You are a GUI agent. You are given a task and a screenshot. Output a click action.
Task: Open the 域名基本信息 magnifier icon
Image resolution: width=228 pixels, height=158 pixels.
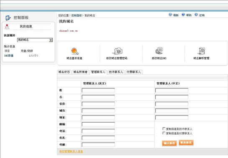point(75,51)
